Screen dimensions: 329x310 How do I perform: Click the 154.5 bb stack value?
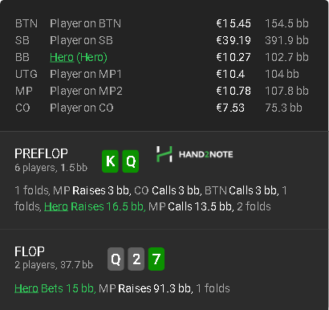286,23
